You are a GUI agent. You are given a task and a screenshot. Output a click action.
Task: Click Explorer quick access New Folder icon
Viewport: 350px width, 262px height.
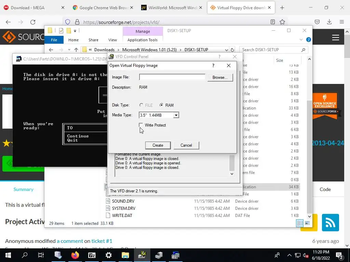tap(69, 31)
